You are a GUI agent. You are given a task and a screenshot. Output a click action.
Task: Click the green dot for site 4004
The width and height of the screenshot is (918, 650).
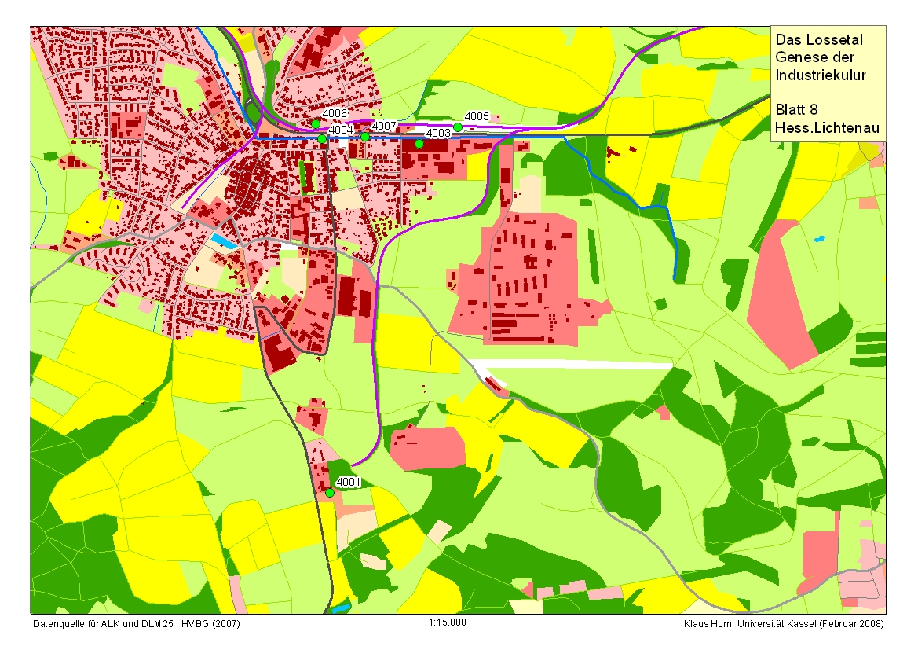322,139
